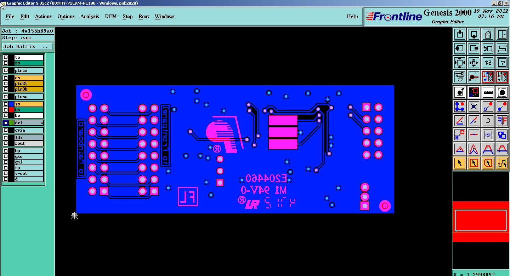This screenshot has width=510, height=276.
Task: Click the overlapping blue shapes icon
Action: pos(502,135)
